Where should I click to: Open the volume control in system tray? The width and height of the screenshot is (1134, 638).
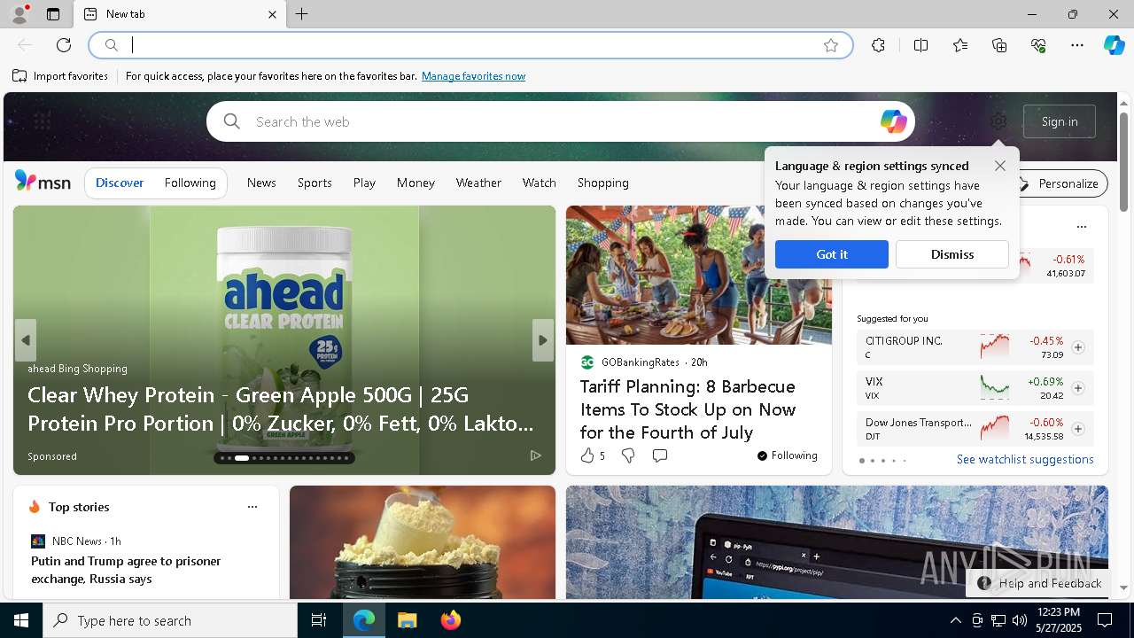1019,620
